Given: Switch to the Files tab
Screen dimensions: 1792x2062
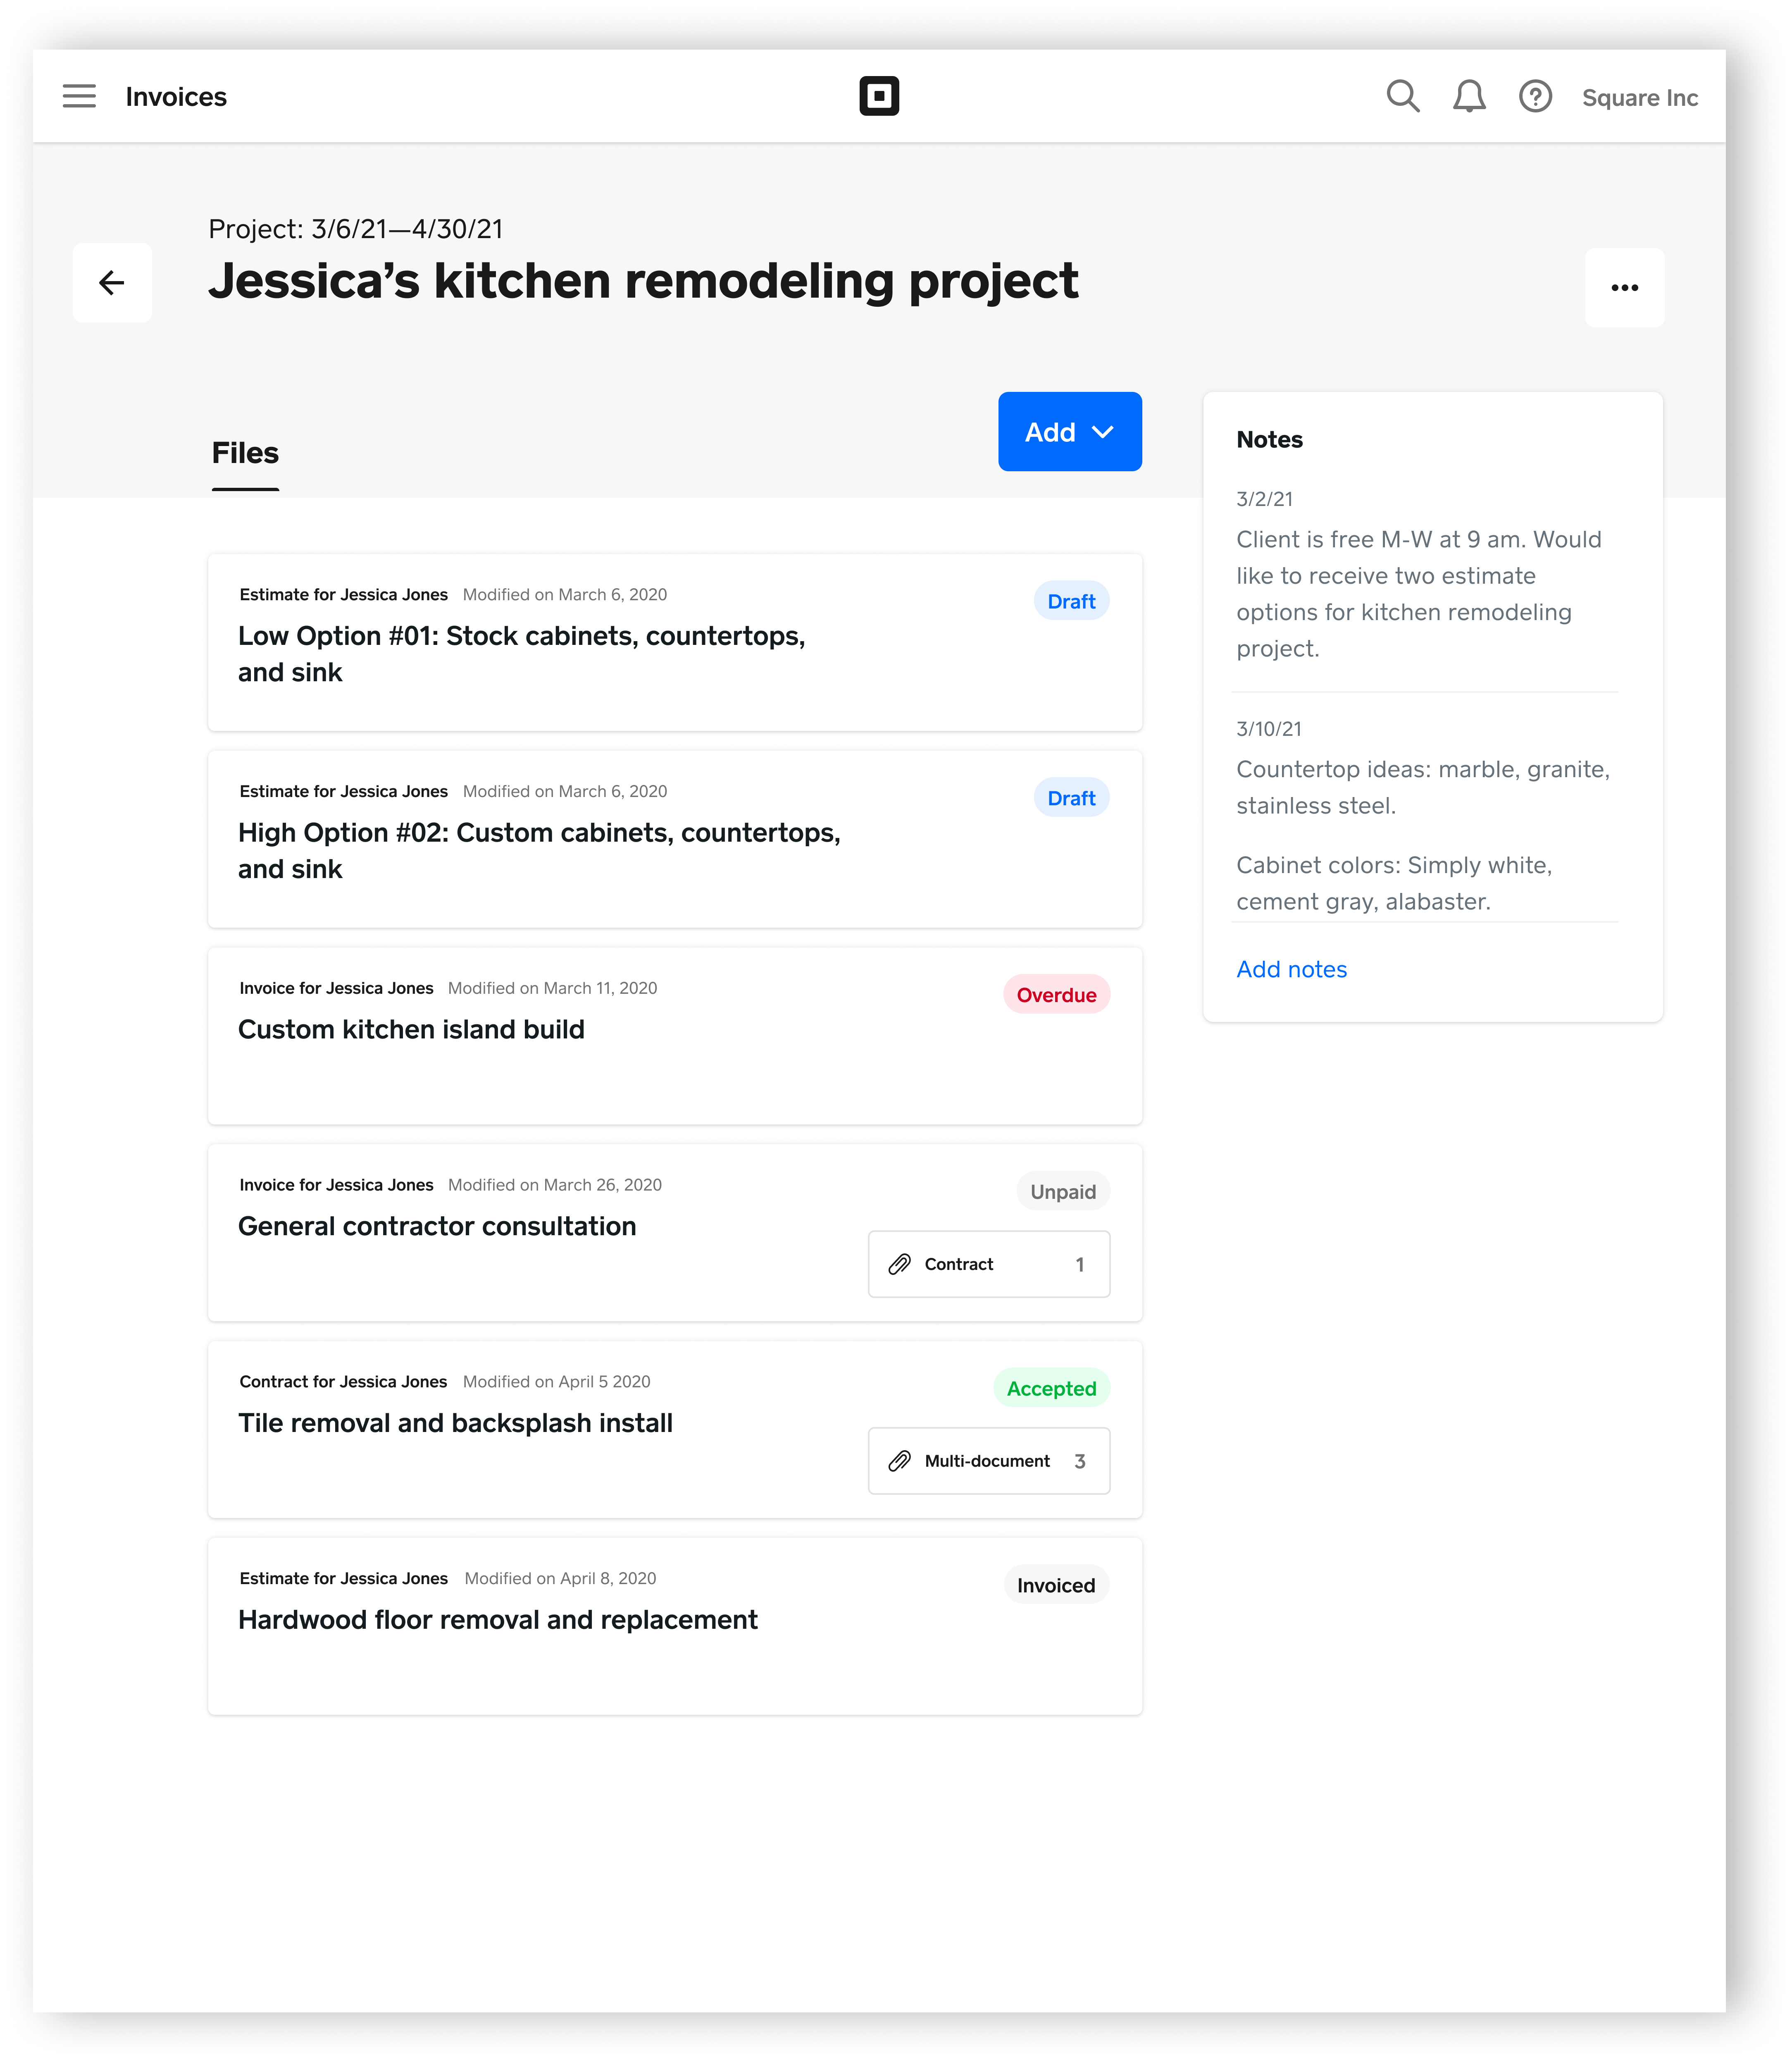Looking at the screenshot, I should click(x=245, y=453).
